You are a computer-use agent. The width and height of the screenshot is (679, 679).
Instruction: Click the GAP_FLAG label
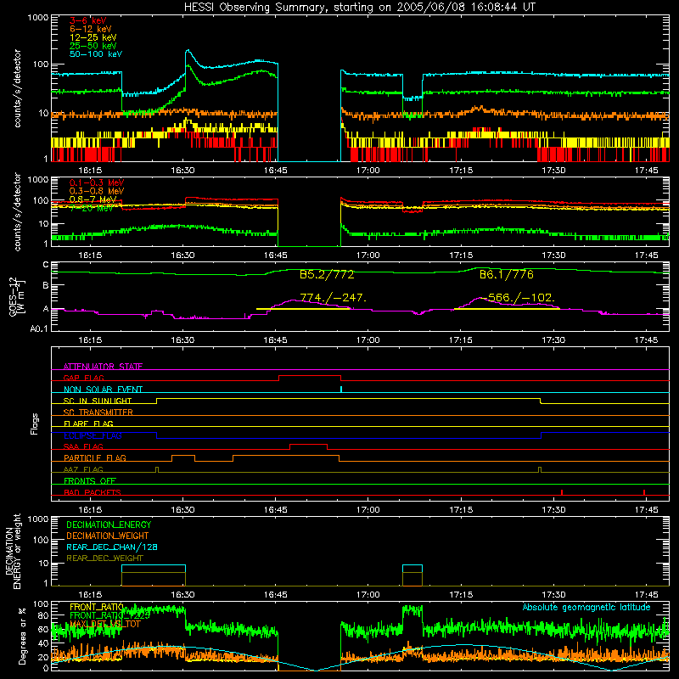(83, 378)
